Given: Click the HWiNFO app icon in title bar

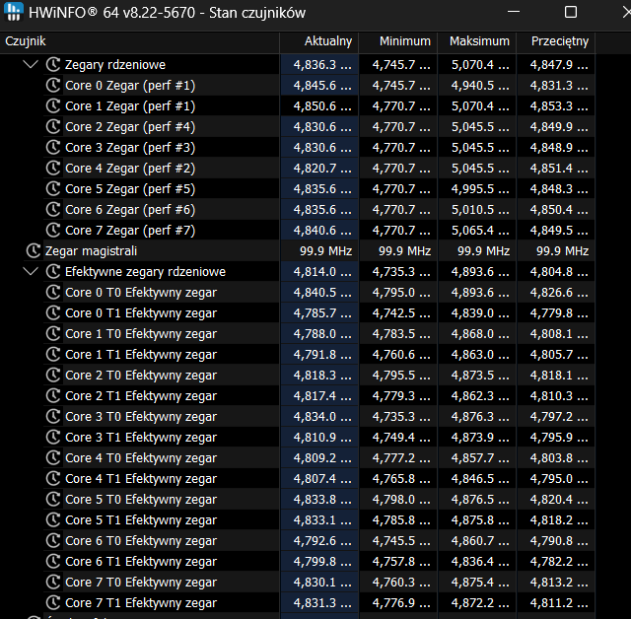Looking at the screenshot, I should (14, 13).
